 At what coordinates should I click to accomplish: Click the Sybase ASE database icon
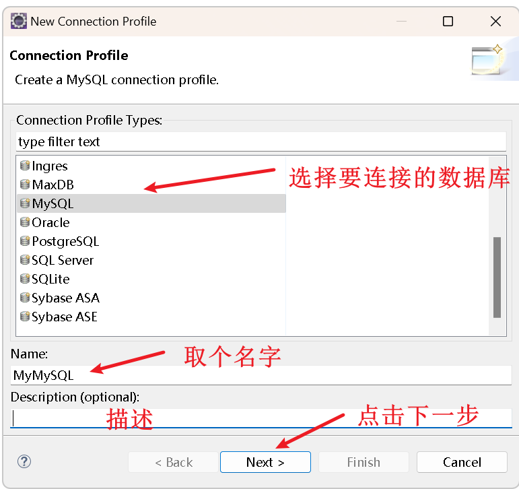coord(25,317)
